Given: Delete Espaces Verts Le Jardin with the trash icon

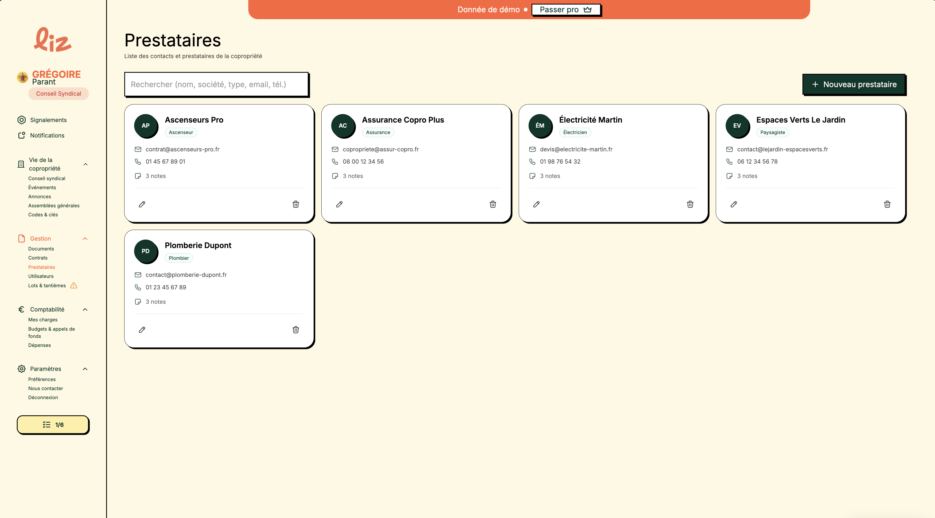Looking at the screenshot, I should point(887,204).
